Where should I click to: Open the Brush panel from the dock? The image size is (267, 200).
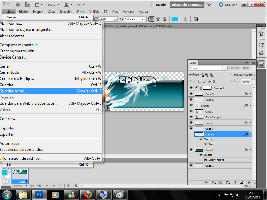tap(261, 33)
